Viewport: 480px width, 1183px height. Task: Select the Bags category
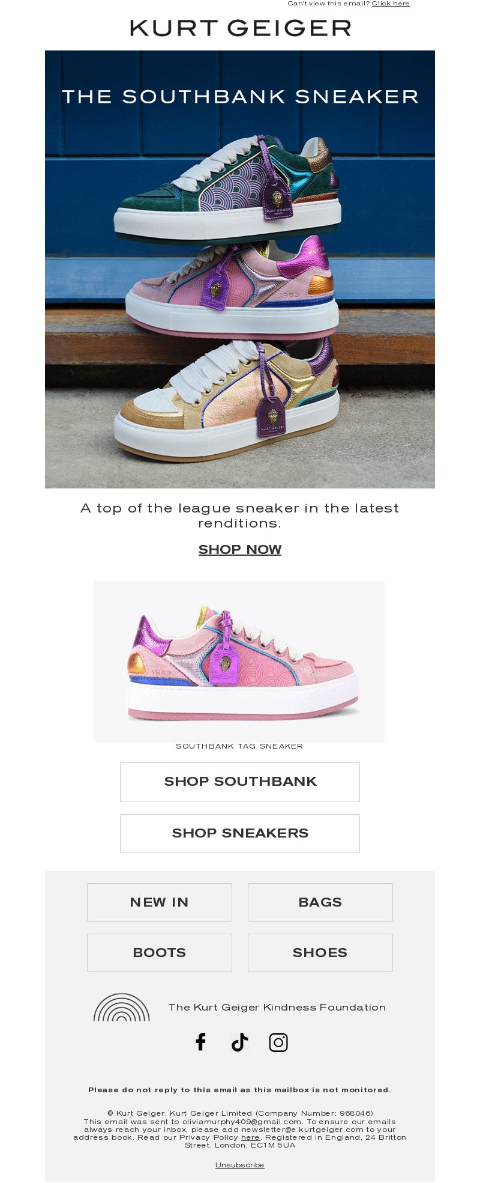point(320,902)
